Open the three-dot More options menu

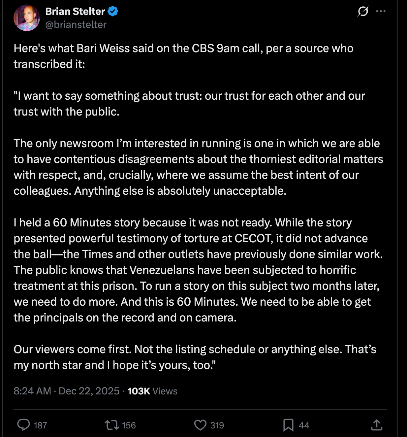381,12
